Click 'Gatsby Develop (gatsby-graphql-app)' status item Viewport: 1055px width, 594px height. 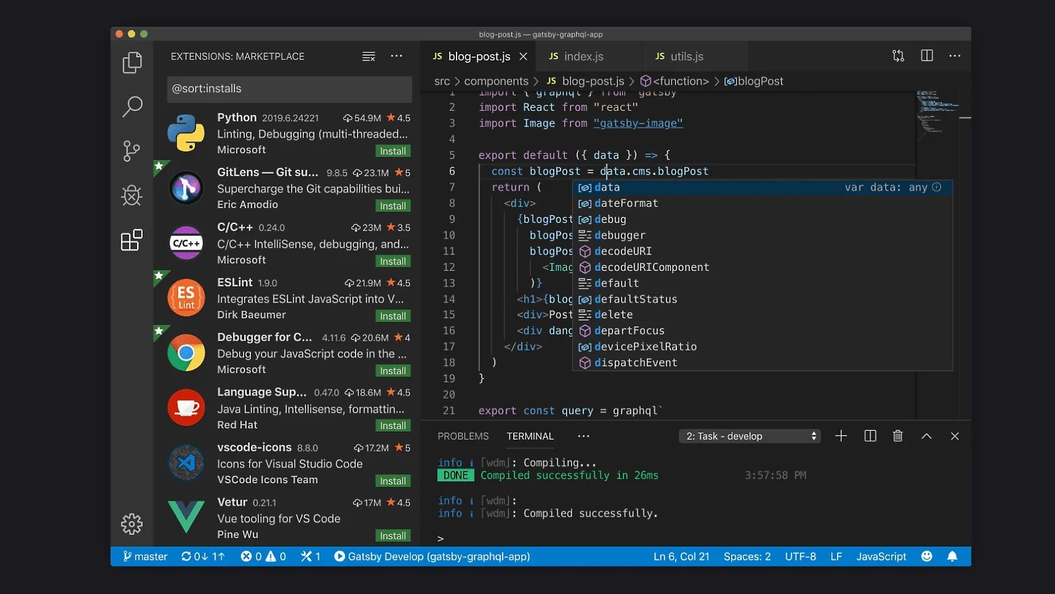pos(432,557)
